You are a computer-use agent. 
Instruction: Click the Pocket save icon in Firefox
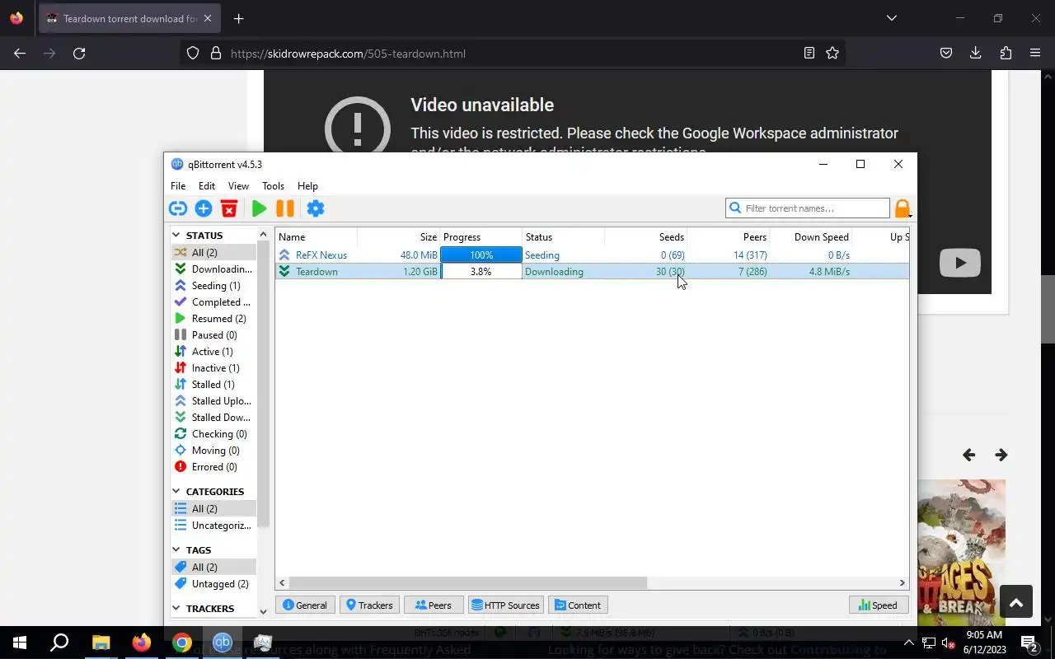click(946, 54)
